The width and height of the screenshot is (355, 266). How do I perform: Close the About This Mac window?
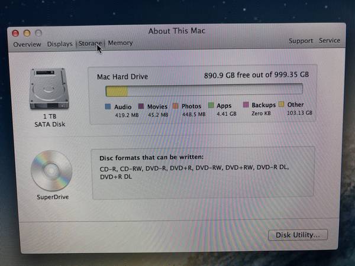(x=17, y=33)
